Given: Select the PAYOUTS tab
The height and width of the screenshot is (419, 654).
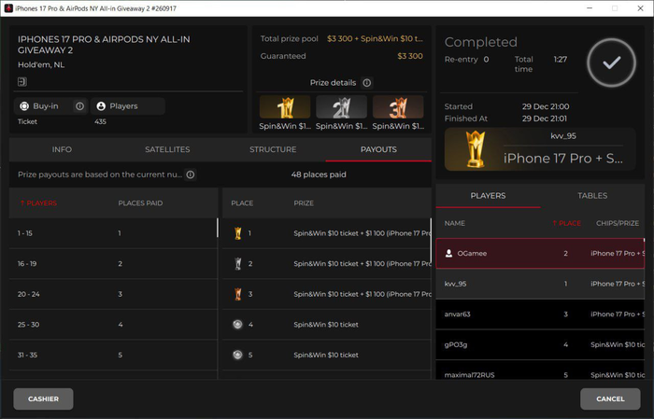Looking at the screenshot, I should tap(378, 149).
